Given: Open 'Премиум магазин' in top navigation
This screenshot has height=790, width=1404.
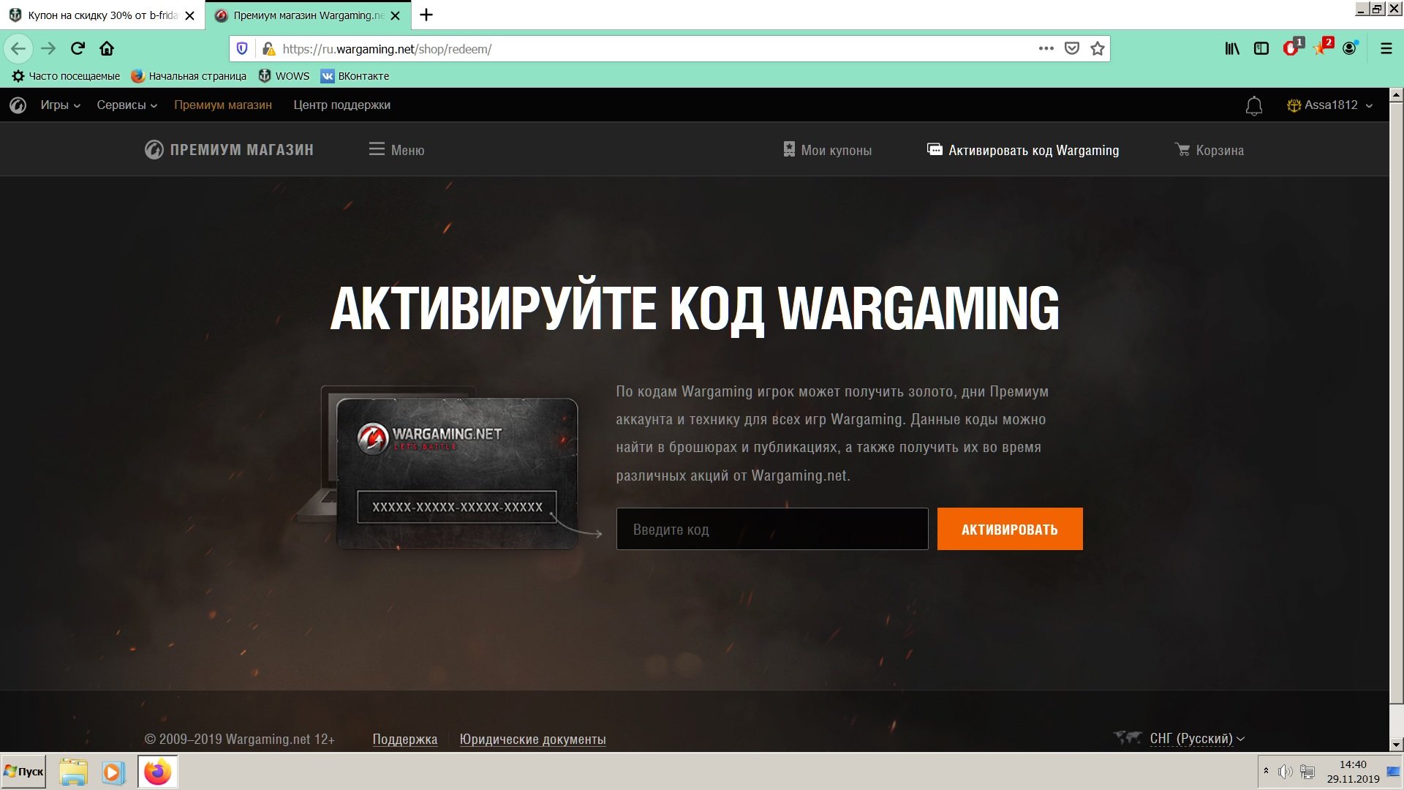Looking at the screenshot, I should pos(223,105).
